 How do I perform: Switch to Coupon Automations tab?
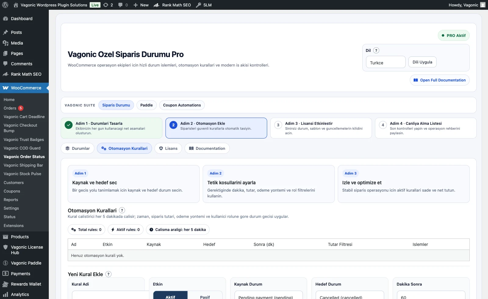click(182, 105)
